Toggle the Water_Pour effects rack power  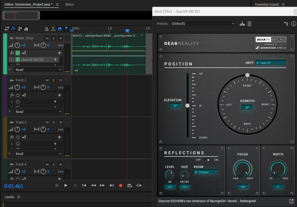(x=18, y=53)
